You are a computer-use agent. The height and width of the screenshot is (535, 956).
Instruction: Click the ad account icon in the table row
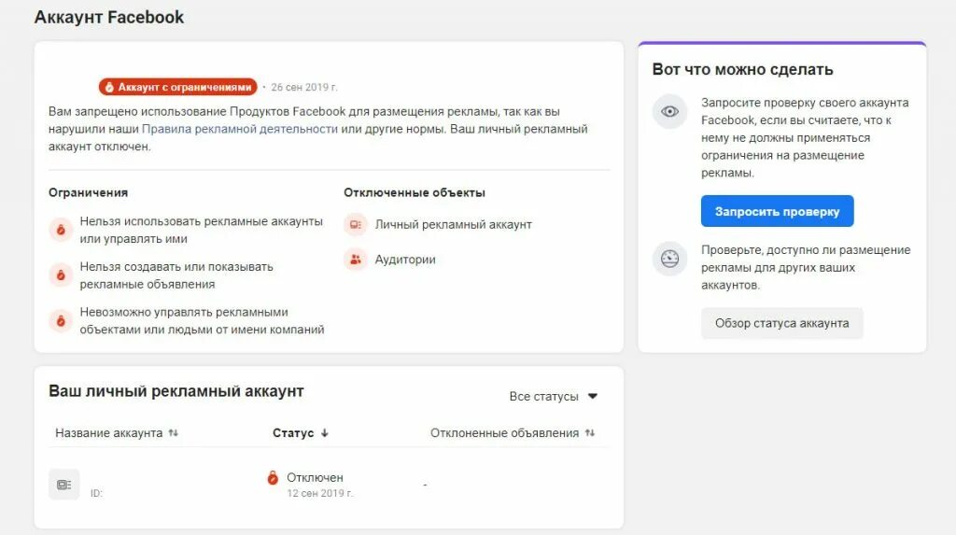tap(64, 485)
